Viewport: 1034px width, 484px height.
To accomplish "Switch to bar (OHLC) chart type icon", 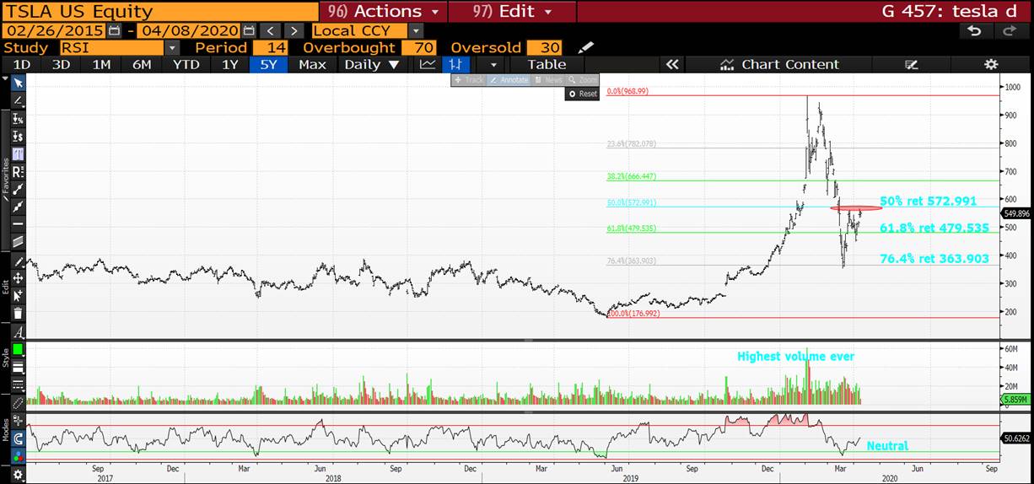I will click(x=456, y=64).
